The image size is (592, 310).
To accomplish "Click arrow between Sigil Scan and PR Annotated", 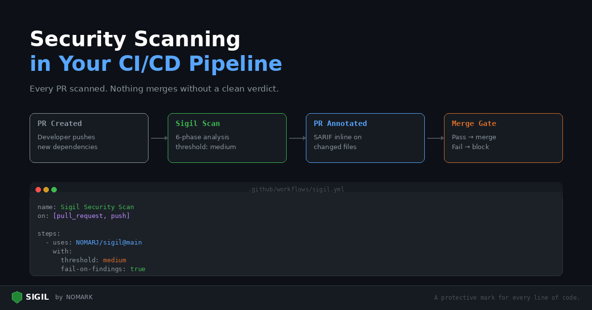I will point(297,138).
